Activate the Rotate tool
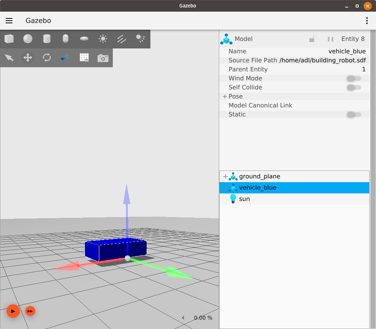This screenshot has width=376, height=329. point(47,58)
